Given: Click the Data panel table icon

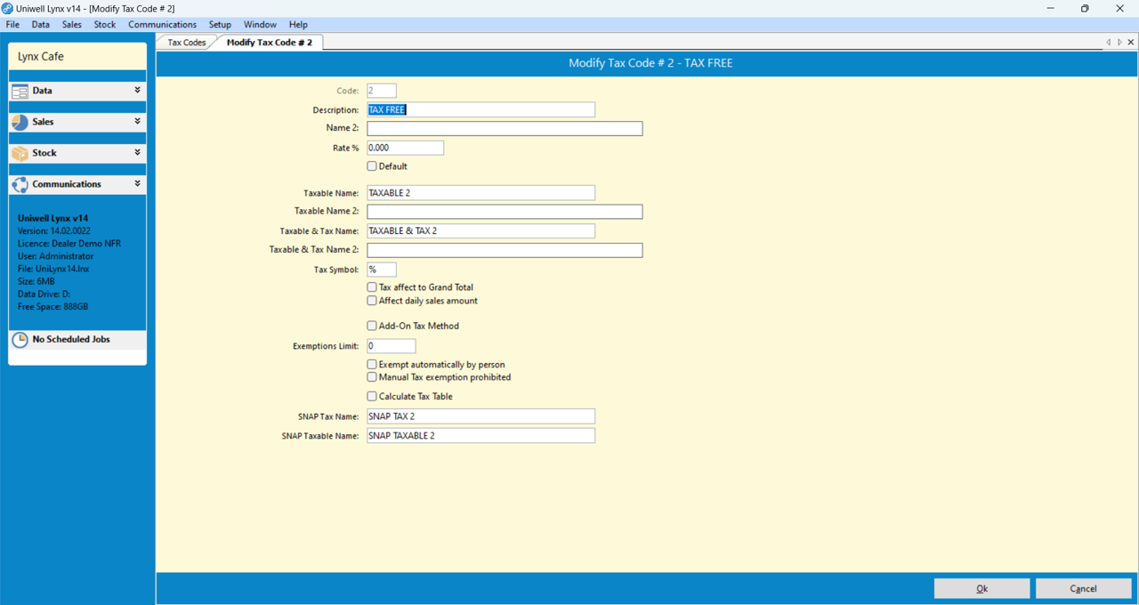Looking at the screenshot, I should (x=20, y=91).
